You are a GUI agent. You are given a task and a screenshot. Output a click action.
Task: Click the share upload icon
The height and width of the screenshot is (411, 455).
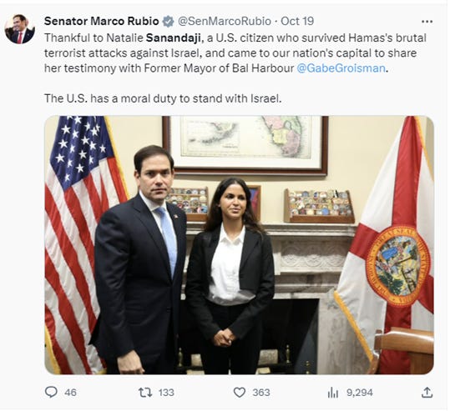click(x=427, y=392)
